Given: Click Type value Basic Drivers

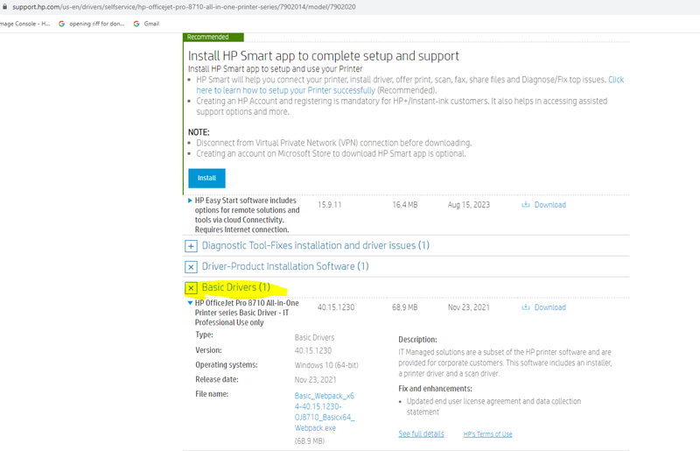Looking at the screenshot, I should [314, 337].
